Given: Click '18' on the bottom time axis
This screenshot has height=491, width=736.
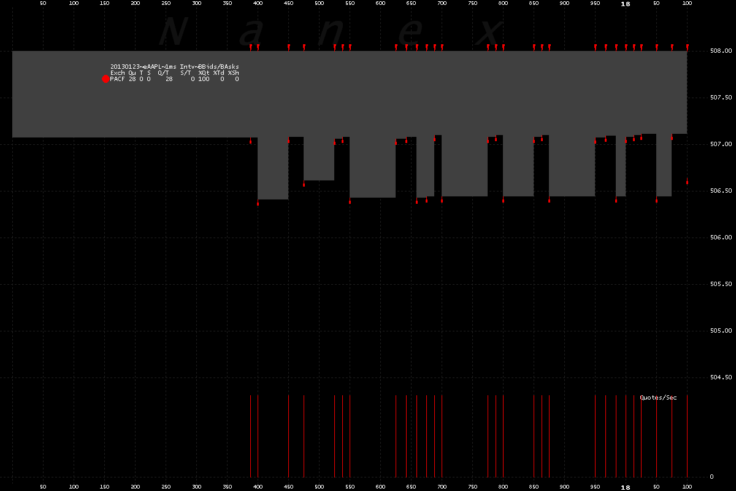Looking at the screenshot, I should click(x=626, y=487).
